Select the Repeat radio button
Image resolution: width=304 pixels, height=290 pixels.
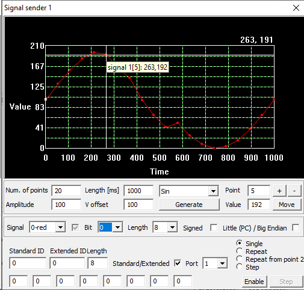[x=239, y=251]
